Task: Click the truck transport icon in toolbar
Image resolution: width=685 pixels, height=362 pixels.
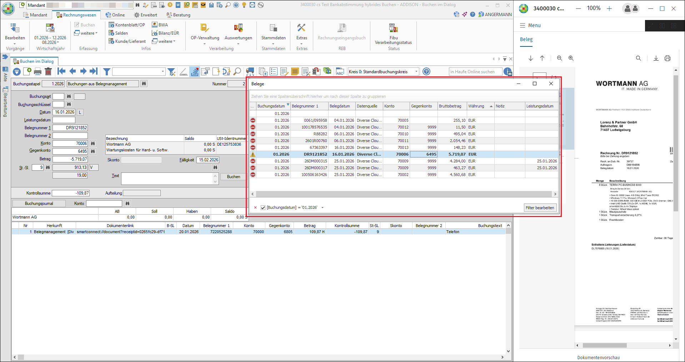Action: click(250, 72)
